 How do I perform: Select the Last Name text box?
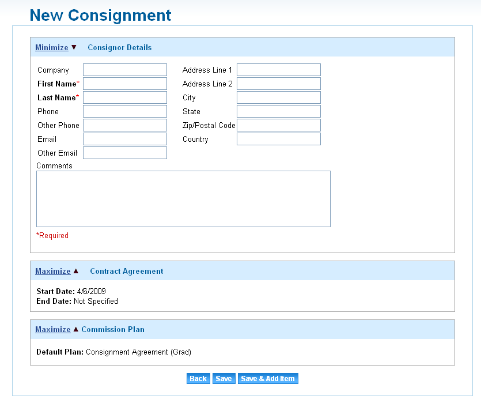coord(125,97)
